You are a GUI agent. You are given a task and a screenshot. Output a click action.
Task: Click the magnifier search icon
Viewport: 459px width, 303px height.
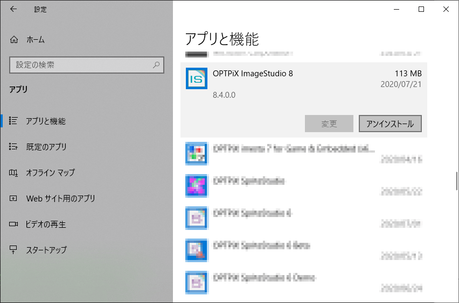tap(156, 65)
